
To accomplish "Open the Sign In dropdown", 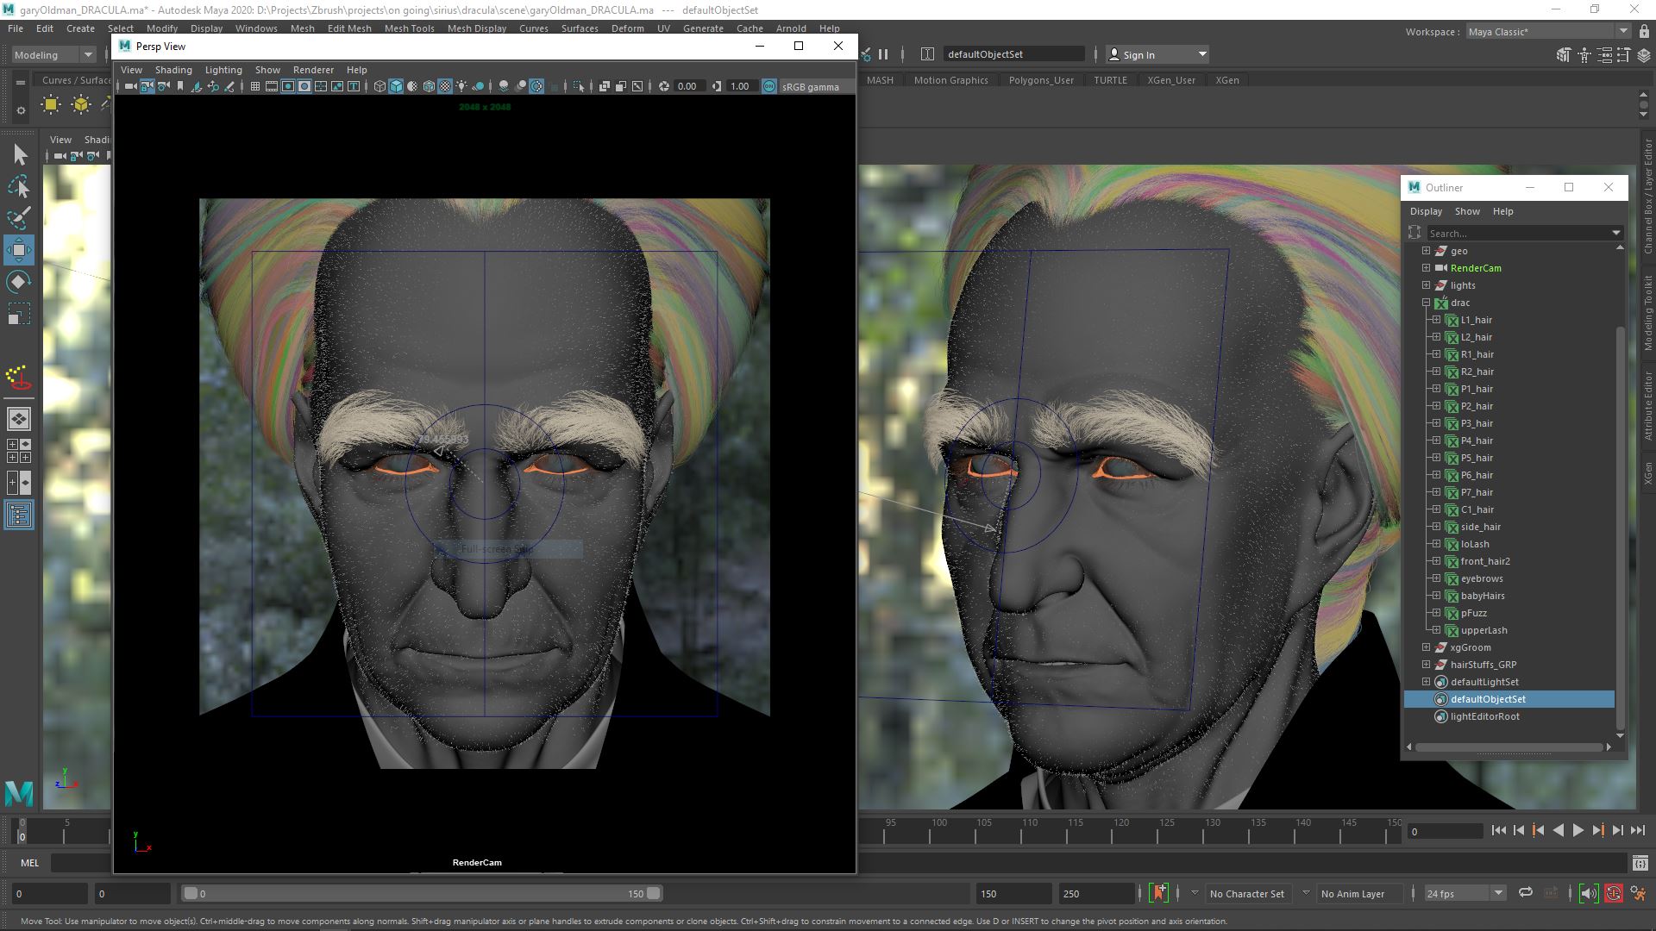I will tap(1157, 54).
